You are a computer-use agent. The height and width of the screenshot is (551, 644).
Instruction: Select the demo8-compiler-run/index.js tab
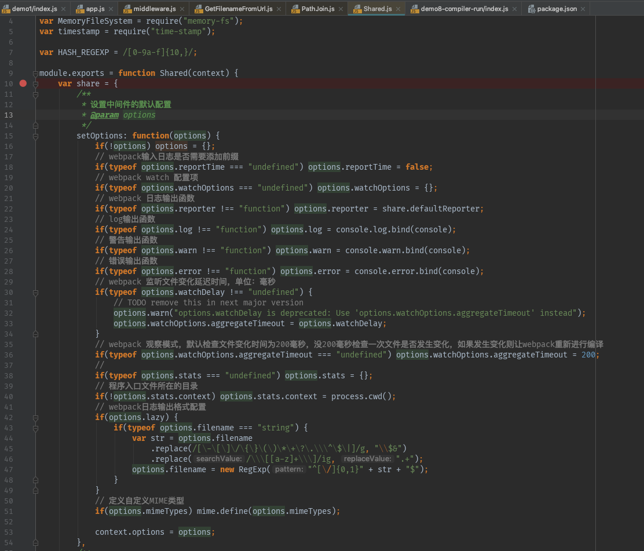pyautogui.click(x=464, y=9)
